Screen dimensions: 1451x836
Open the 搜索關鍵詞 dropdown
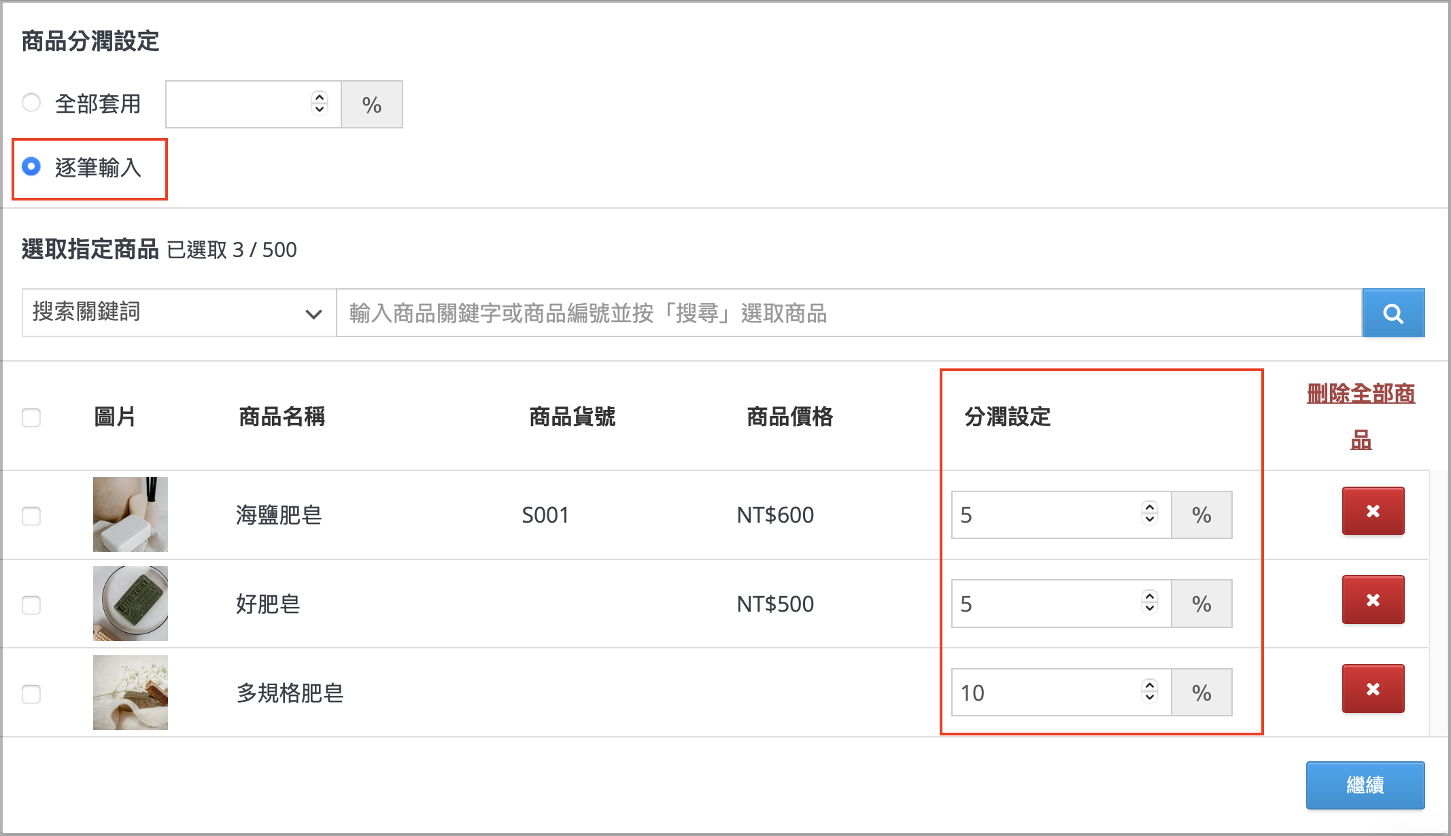pyautogui.click(x=180, y=313)
